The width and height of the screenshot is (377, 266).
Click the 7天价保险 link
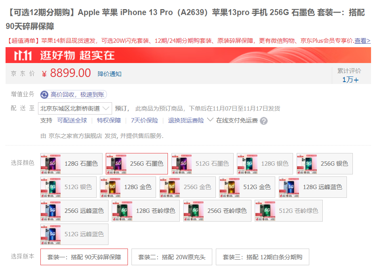pos(145,121)
